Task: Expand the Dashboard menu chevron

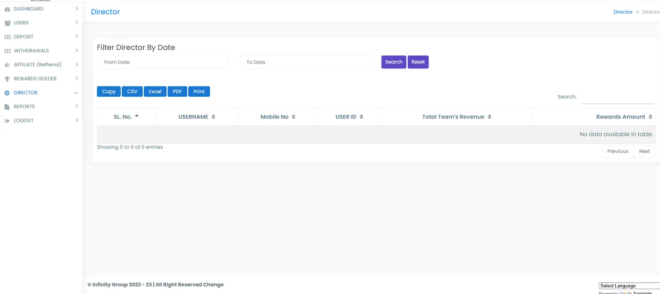Action: click(x=76, y=8)
